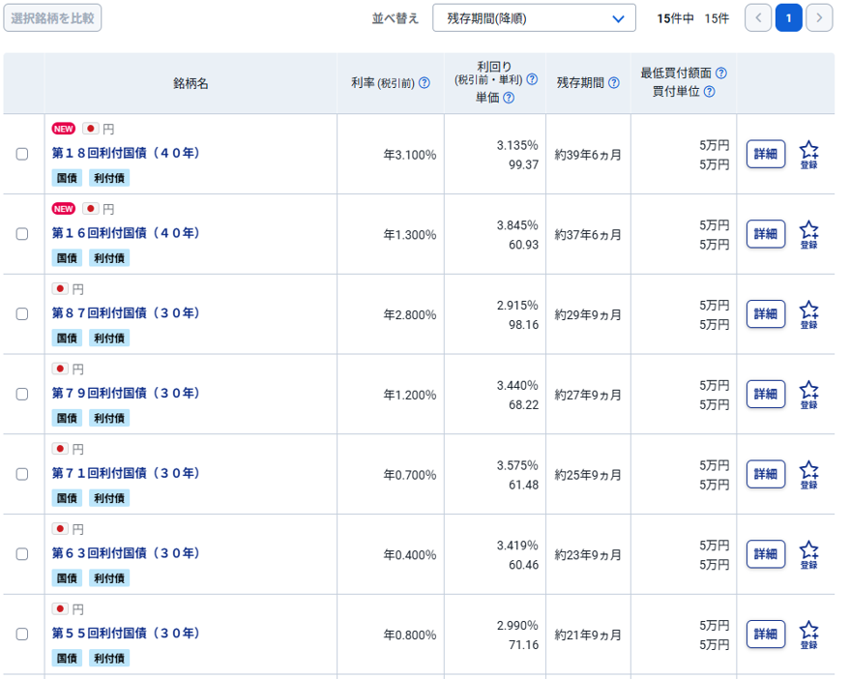Click the help icon next to 利率 (税引前)
Viewport: 850px width, 679px height.
click(x=424, y=83)
